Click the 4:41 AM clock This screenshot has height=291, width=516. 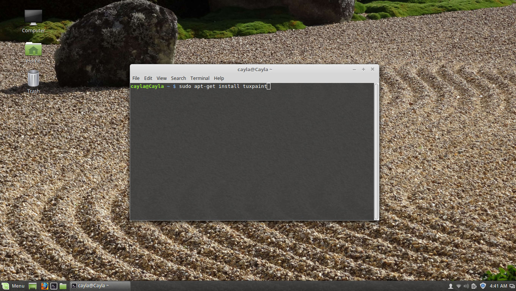(499, 286)
